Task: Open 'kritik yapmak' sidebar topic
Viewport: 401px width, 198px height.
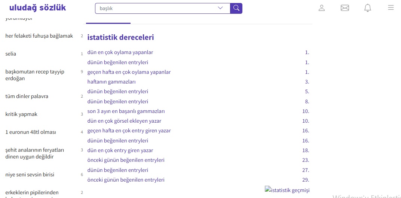Action: coord(21,114)
